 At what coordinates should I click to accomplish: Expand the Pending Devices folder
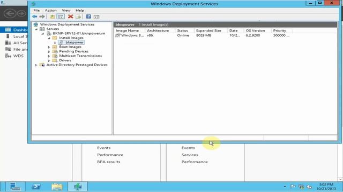pyautogui.click(x=49, y=52)
